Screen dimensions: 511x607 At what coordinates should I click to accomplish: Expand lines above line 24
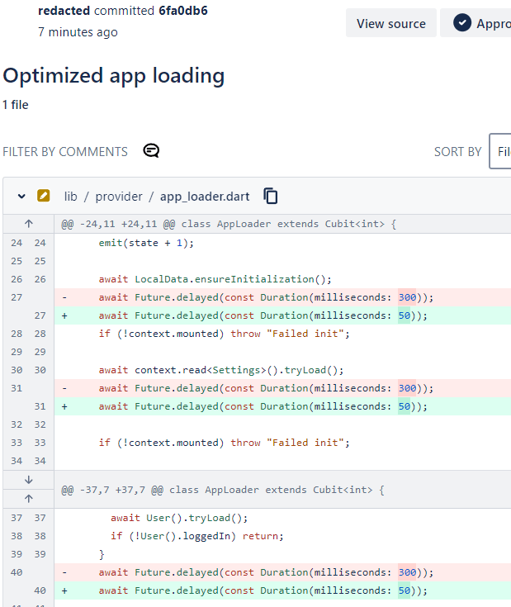pos(29,224)
